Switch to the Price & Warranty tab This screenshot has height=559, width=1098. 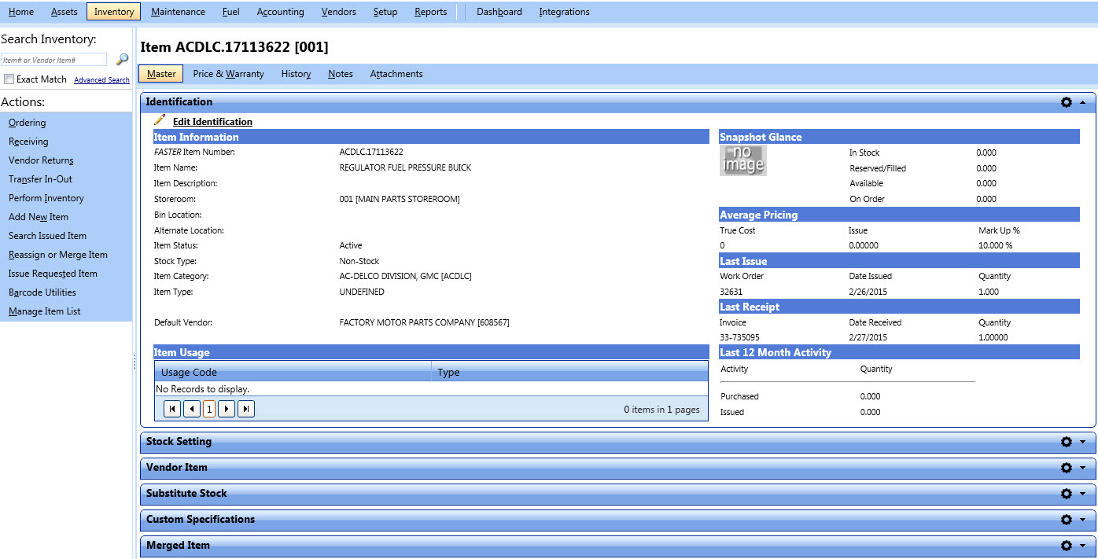[229, 74]
